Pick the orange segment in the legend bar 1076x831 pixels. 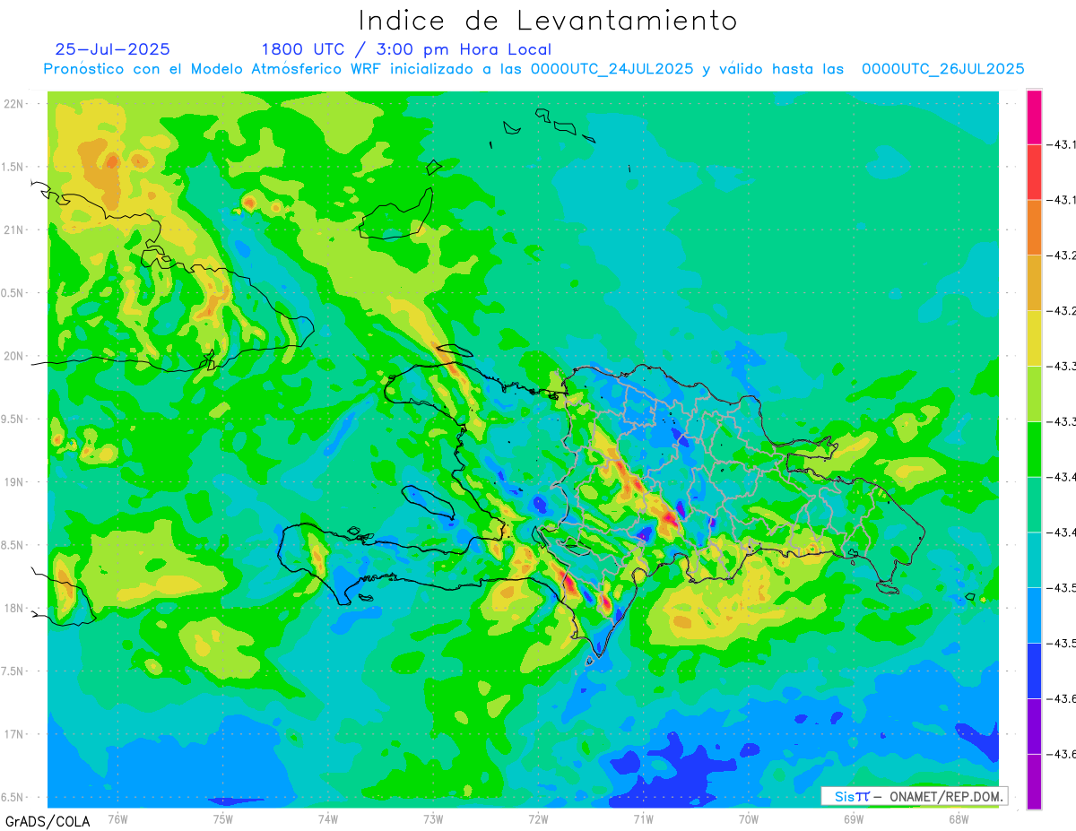(x=1034, y=228)
